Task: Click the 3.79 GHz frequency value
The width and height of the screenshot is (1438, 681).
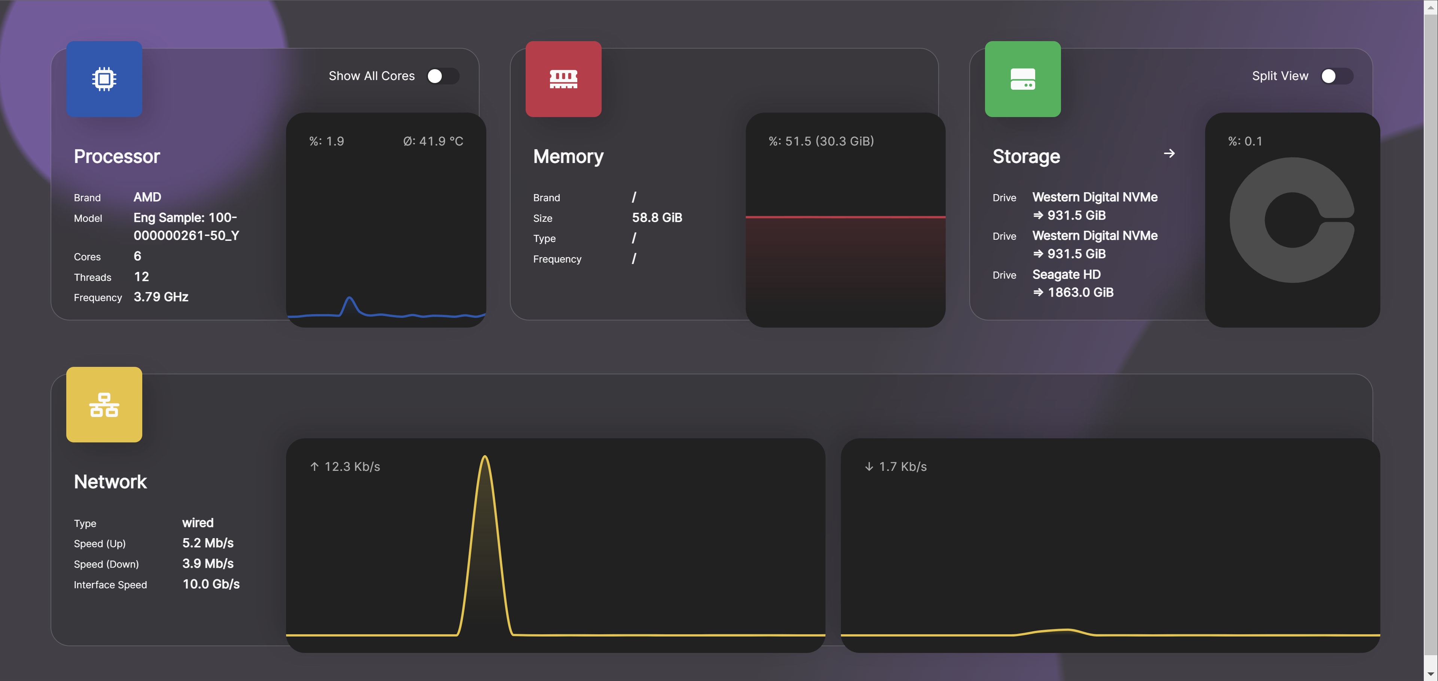Action: coord(161,297)
